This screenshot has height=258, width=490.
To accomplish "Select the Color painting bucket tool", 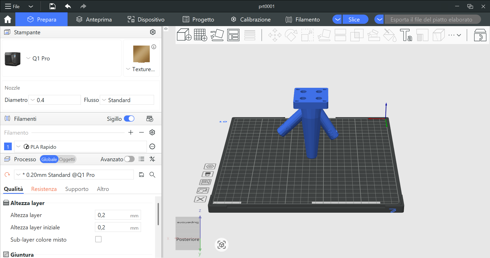I will click(x=390, y=35).
